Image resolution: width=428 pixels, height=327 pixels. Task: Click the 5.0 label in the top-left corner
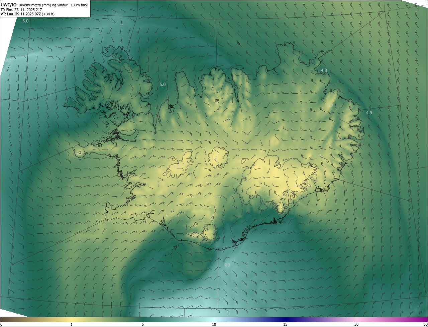point(25,21)
